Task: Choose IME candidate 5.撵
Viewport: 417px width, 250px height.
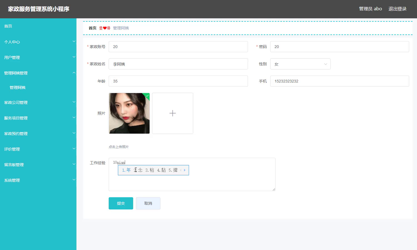Action: 173,170
